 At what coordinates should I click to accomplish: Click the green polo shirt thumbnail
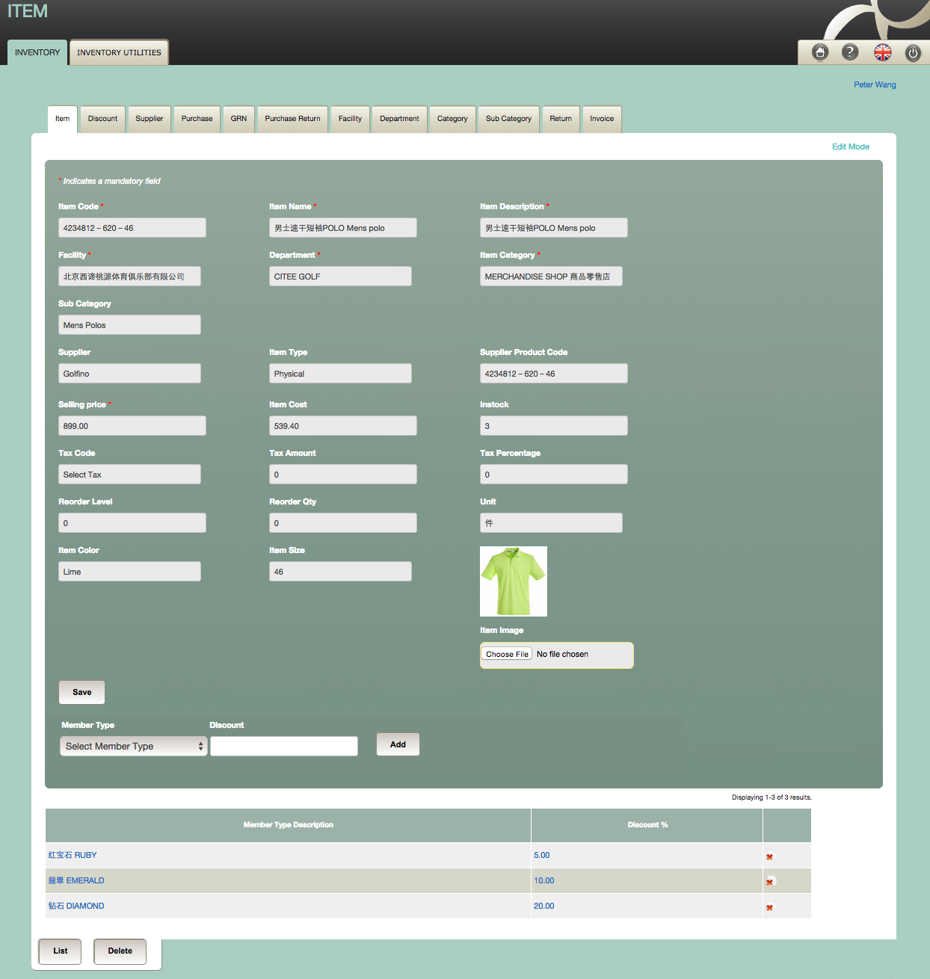point(513,581)
